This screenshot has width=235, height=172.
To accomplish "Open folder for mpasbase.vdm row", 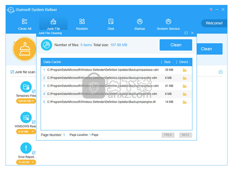I will tap(184, 70).
